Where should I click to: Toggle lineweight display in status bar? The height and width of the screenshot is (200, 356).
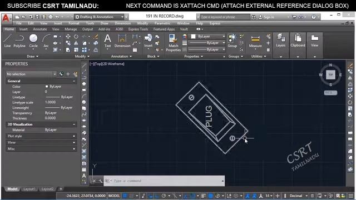click(204, 196)
